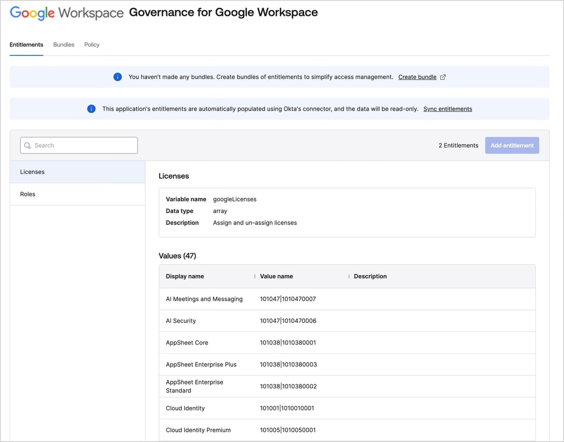Screen dimensions: 564x442
Task: Click the AI Security display name
Action: (x=180, y=321)
